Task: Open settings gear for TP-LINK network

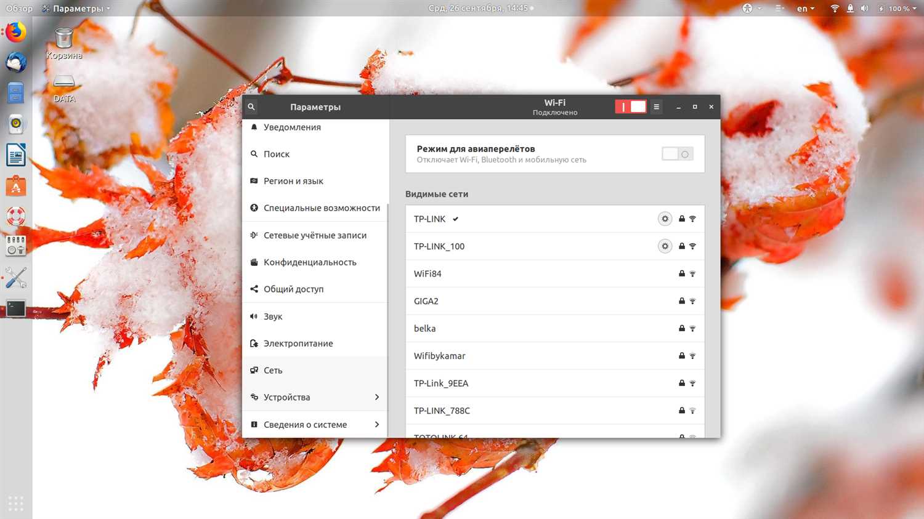Action: tap(665, 219)
